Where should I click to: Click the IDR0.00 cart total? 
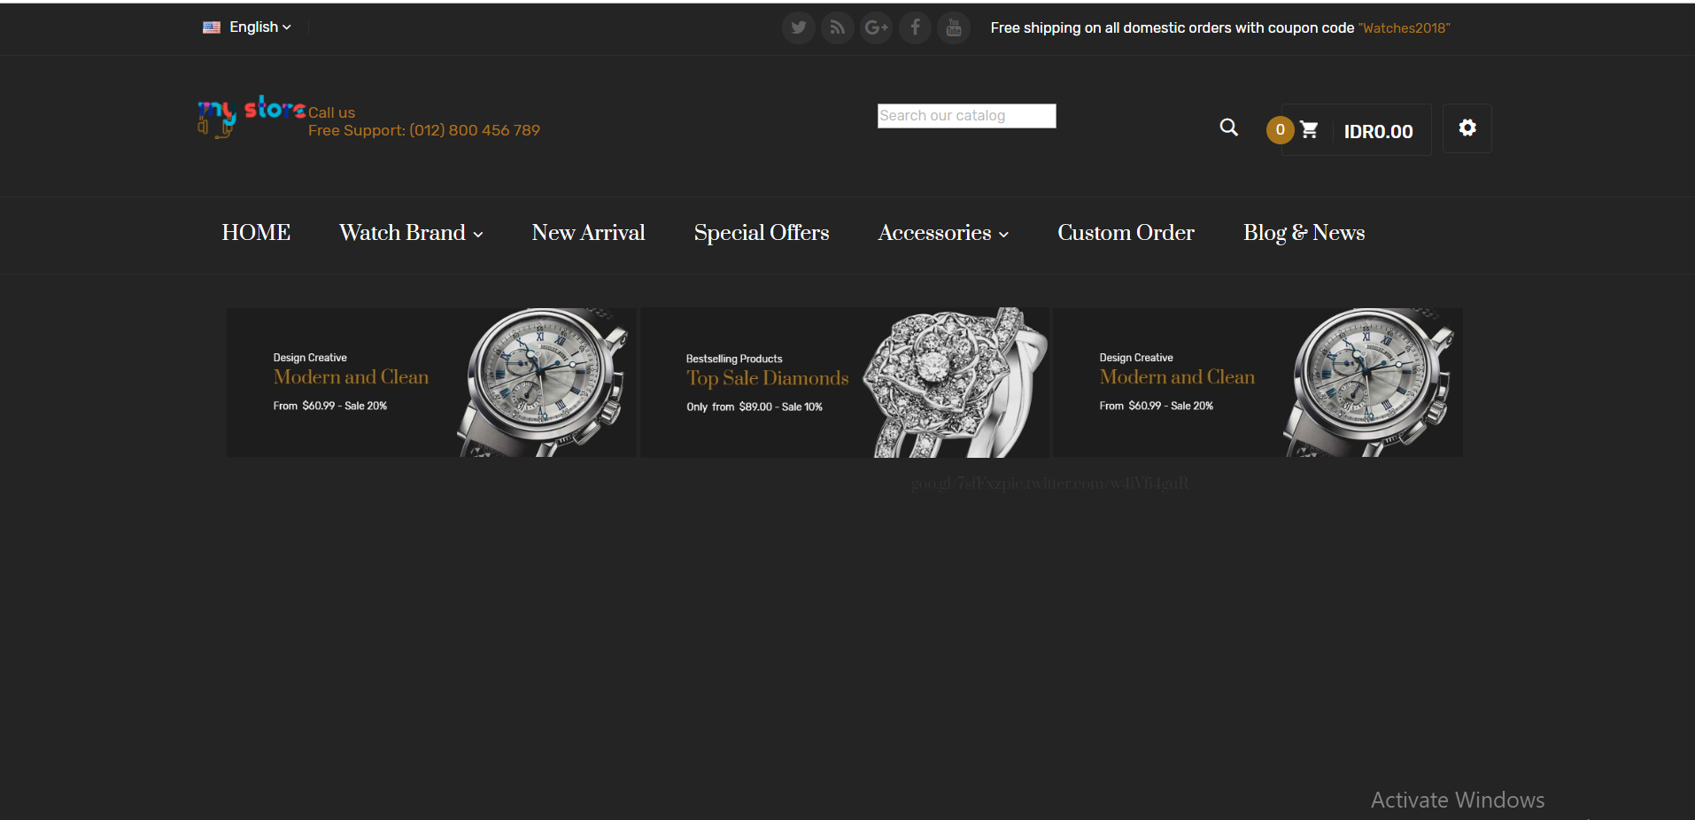1378,132
